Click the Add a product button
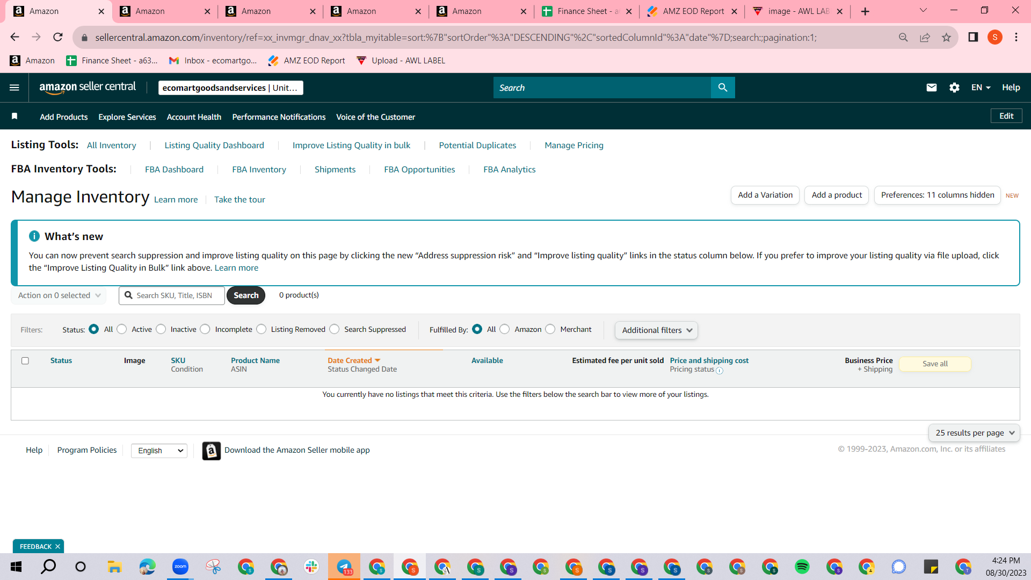 tap(837, 195)
